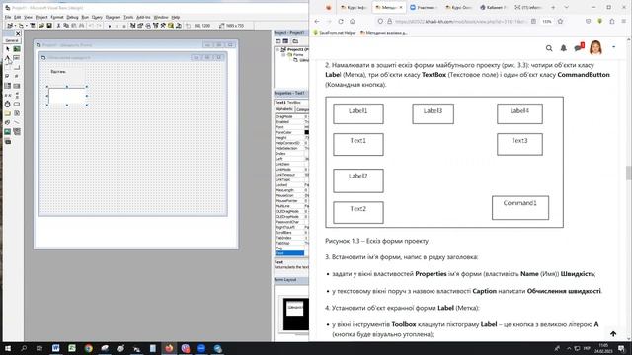Click the form thumbnail in Form Layout

[x=295, y=308]
